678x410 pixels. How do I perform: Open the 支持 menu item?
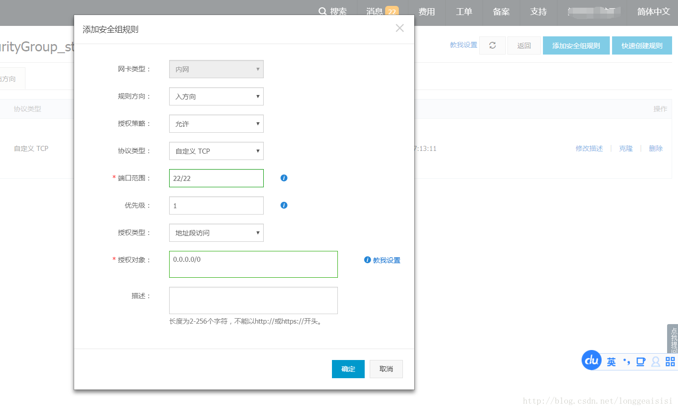[538, 12]
